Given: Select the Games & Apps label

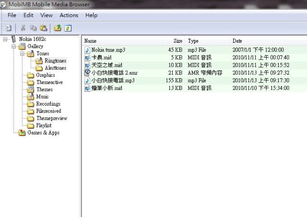Looking at the screenshot, I should point(44,133).
